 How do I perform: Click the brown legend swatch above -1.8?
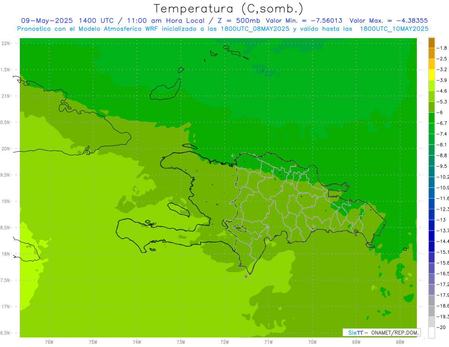click(x=431, y=43)
